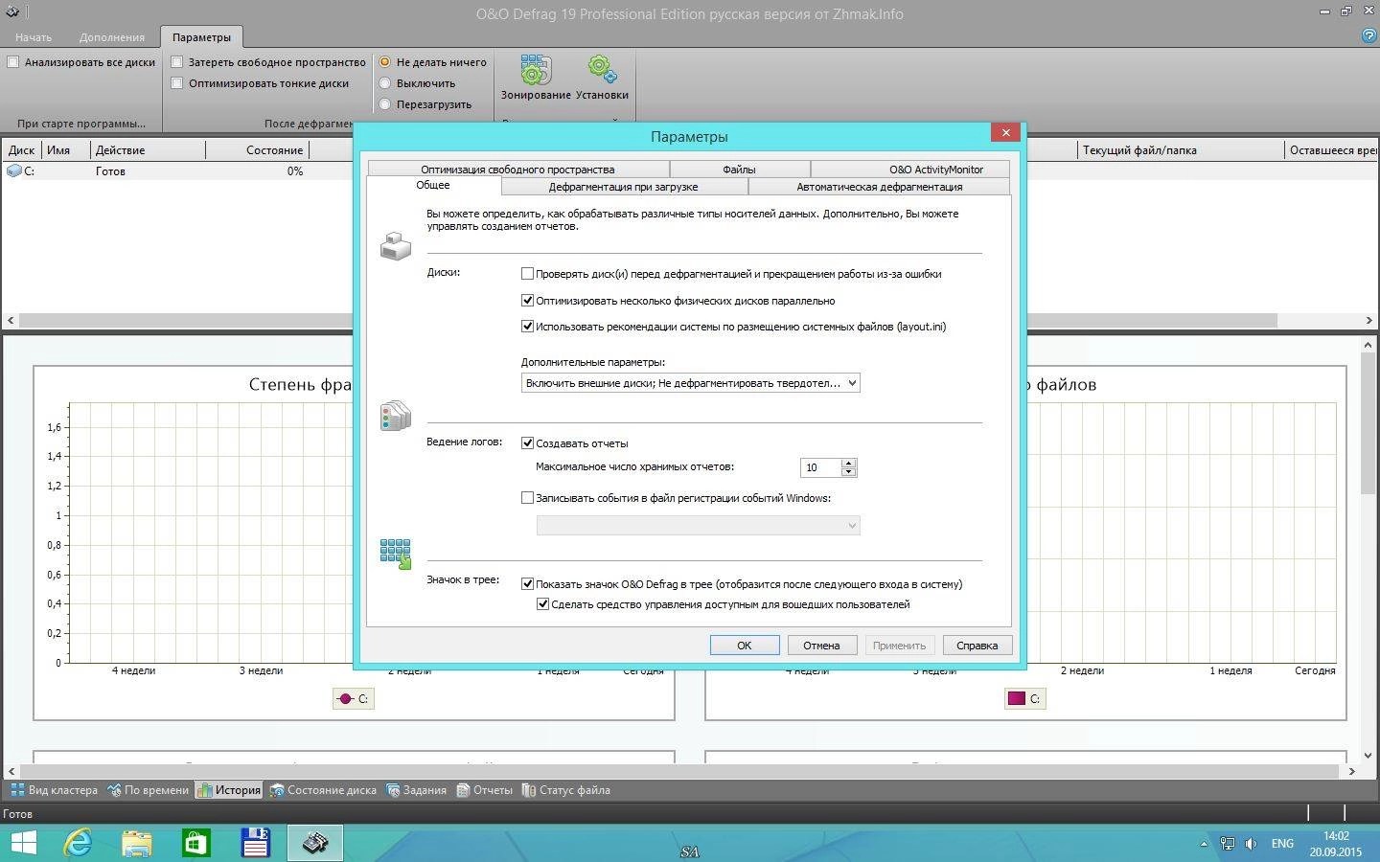Select the Не делать ничего radio button
The width and height of the screenshot is (1380, 862).
[385, 62]
